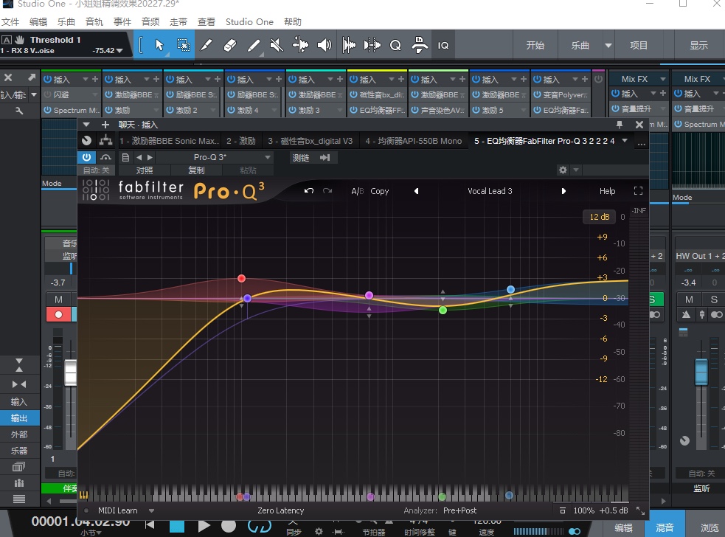725x537 pixels.
Task: Select the Bend tool
Action: point(300,45)
